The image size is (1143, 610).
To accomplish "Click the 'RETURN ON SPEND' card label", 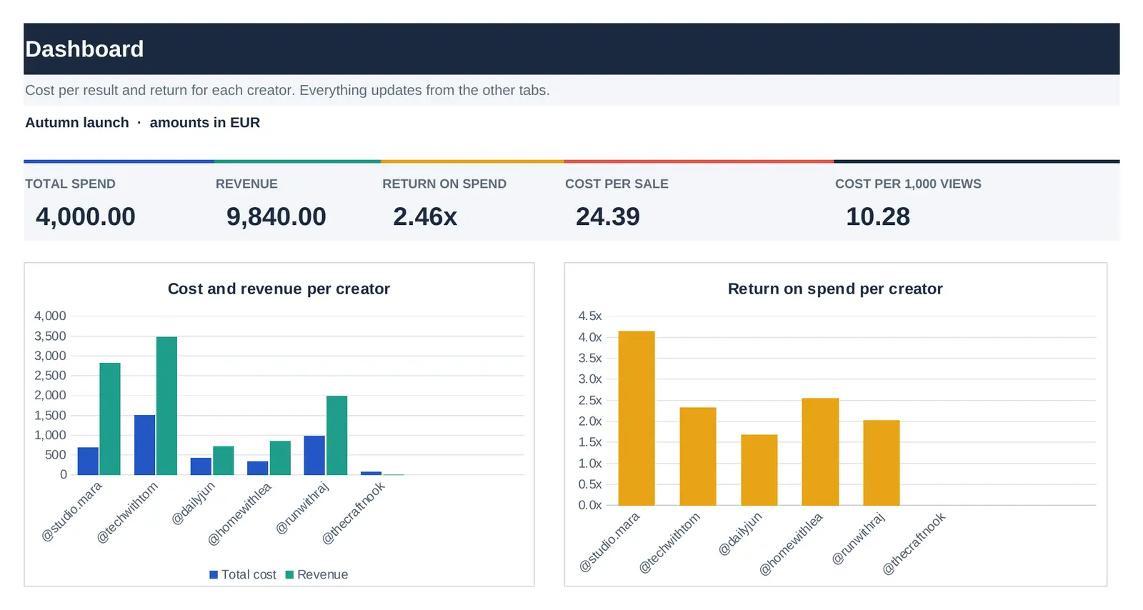I will pos(444,184).
